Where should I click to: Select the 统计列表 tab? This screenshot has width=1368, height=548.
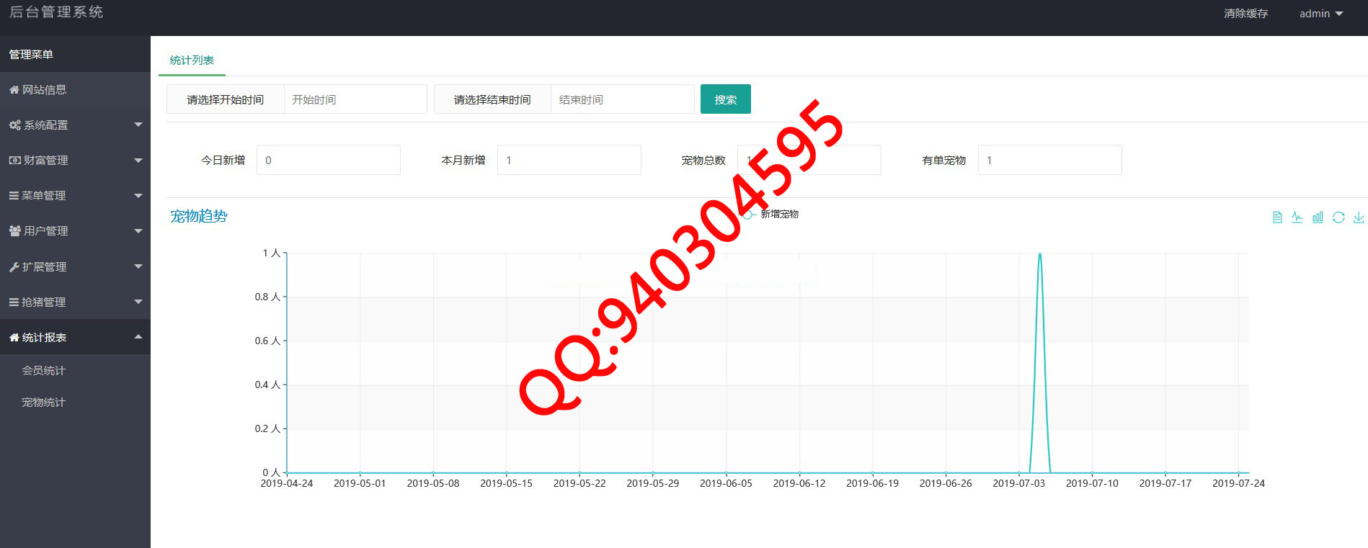tap(192, 60)
